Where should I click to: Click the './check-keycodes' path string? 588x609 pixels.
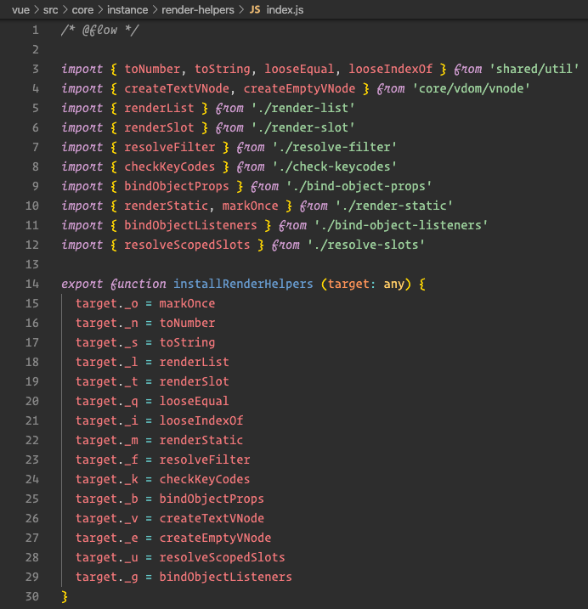[335, 166]
